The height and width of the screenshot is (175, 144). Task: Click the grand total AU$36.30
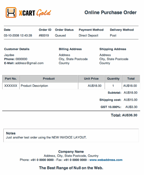(130, 115)
